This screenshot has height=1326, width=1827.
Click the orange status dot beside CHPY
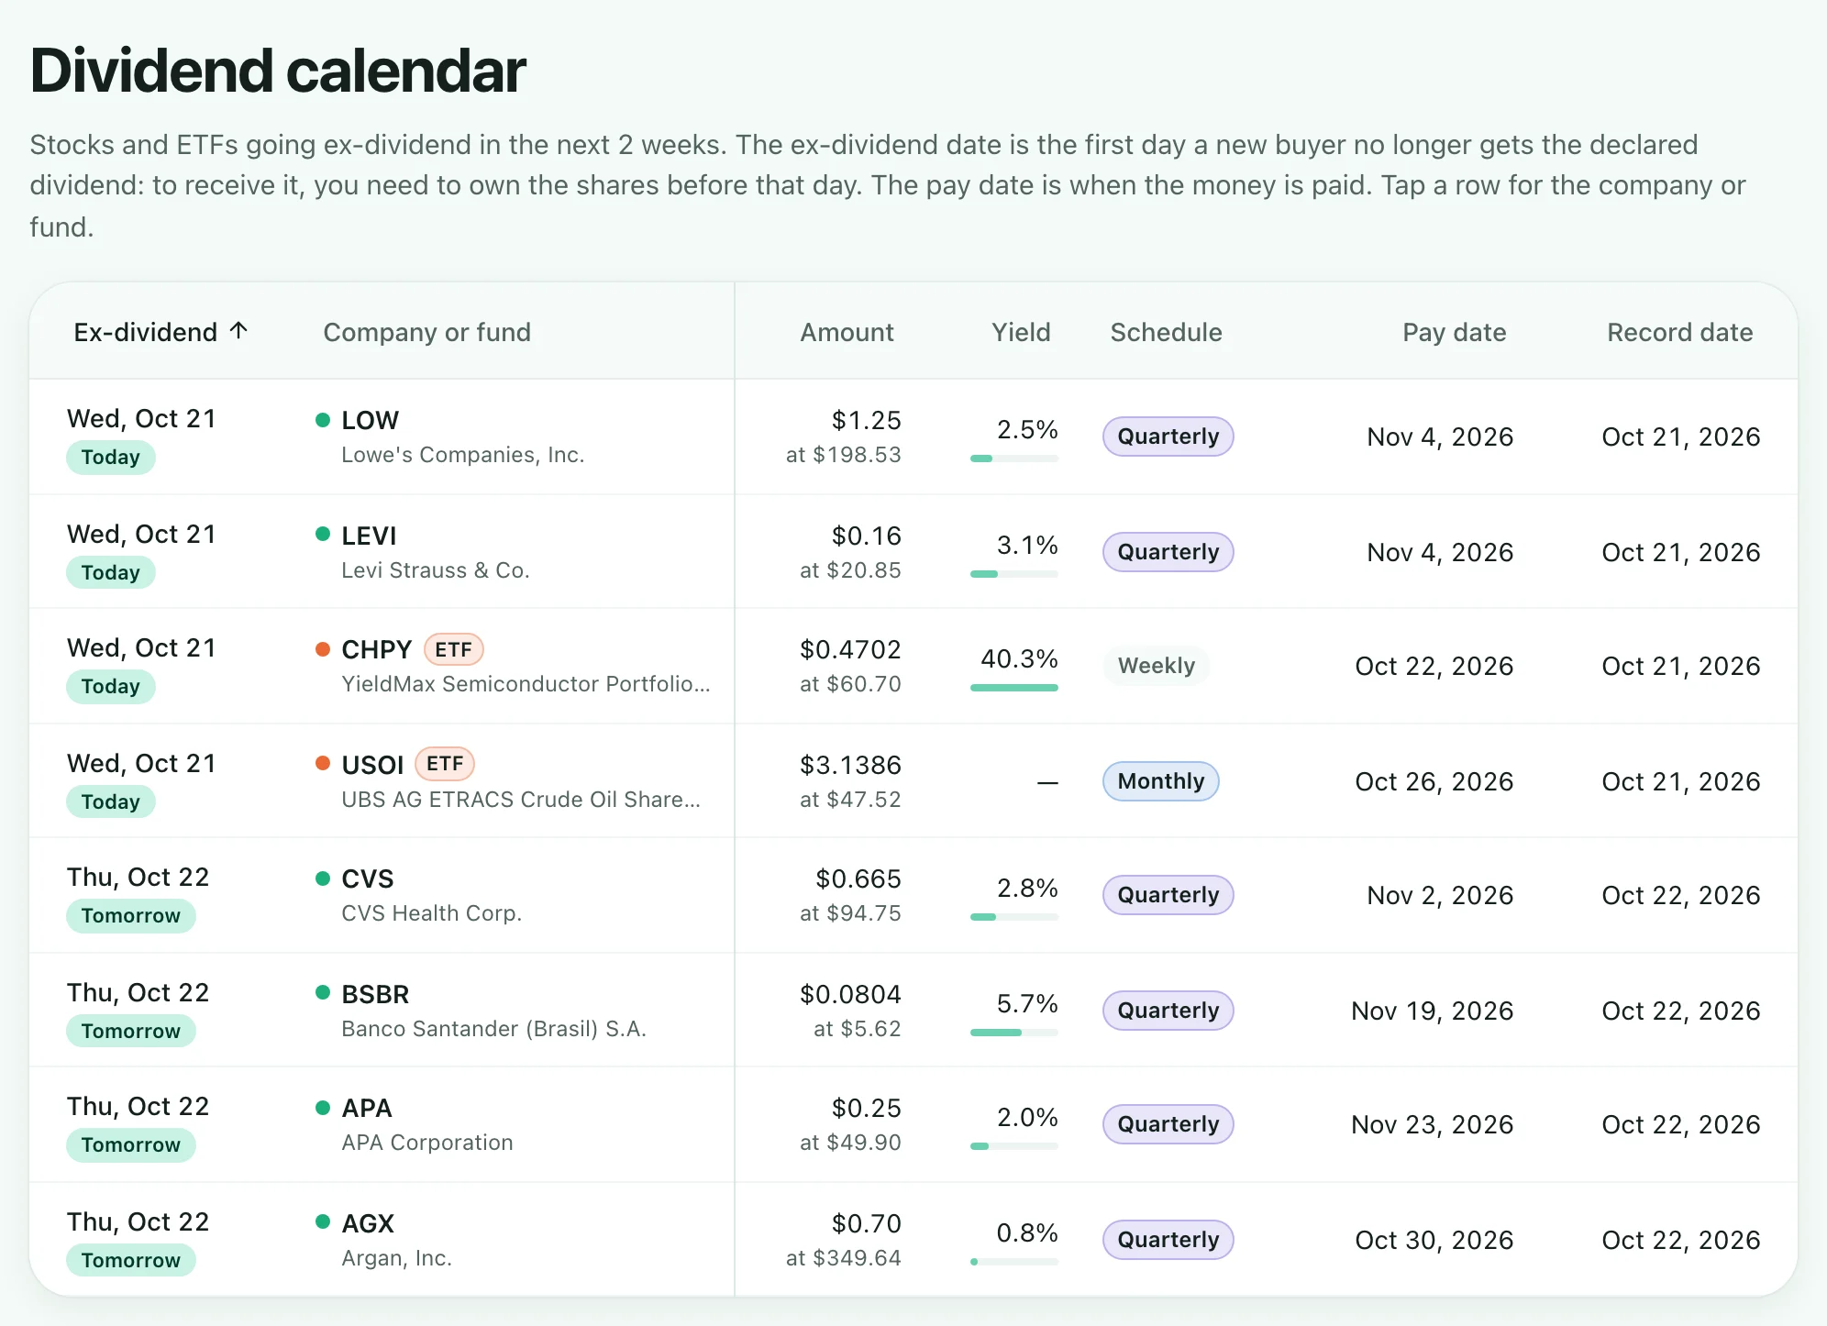[x=323, y=649]
